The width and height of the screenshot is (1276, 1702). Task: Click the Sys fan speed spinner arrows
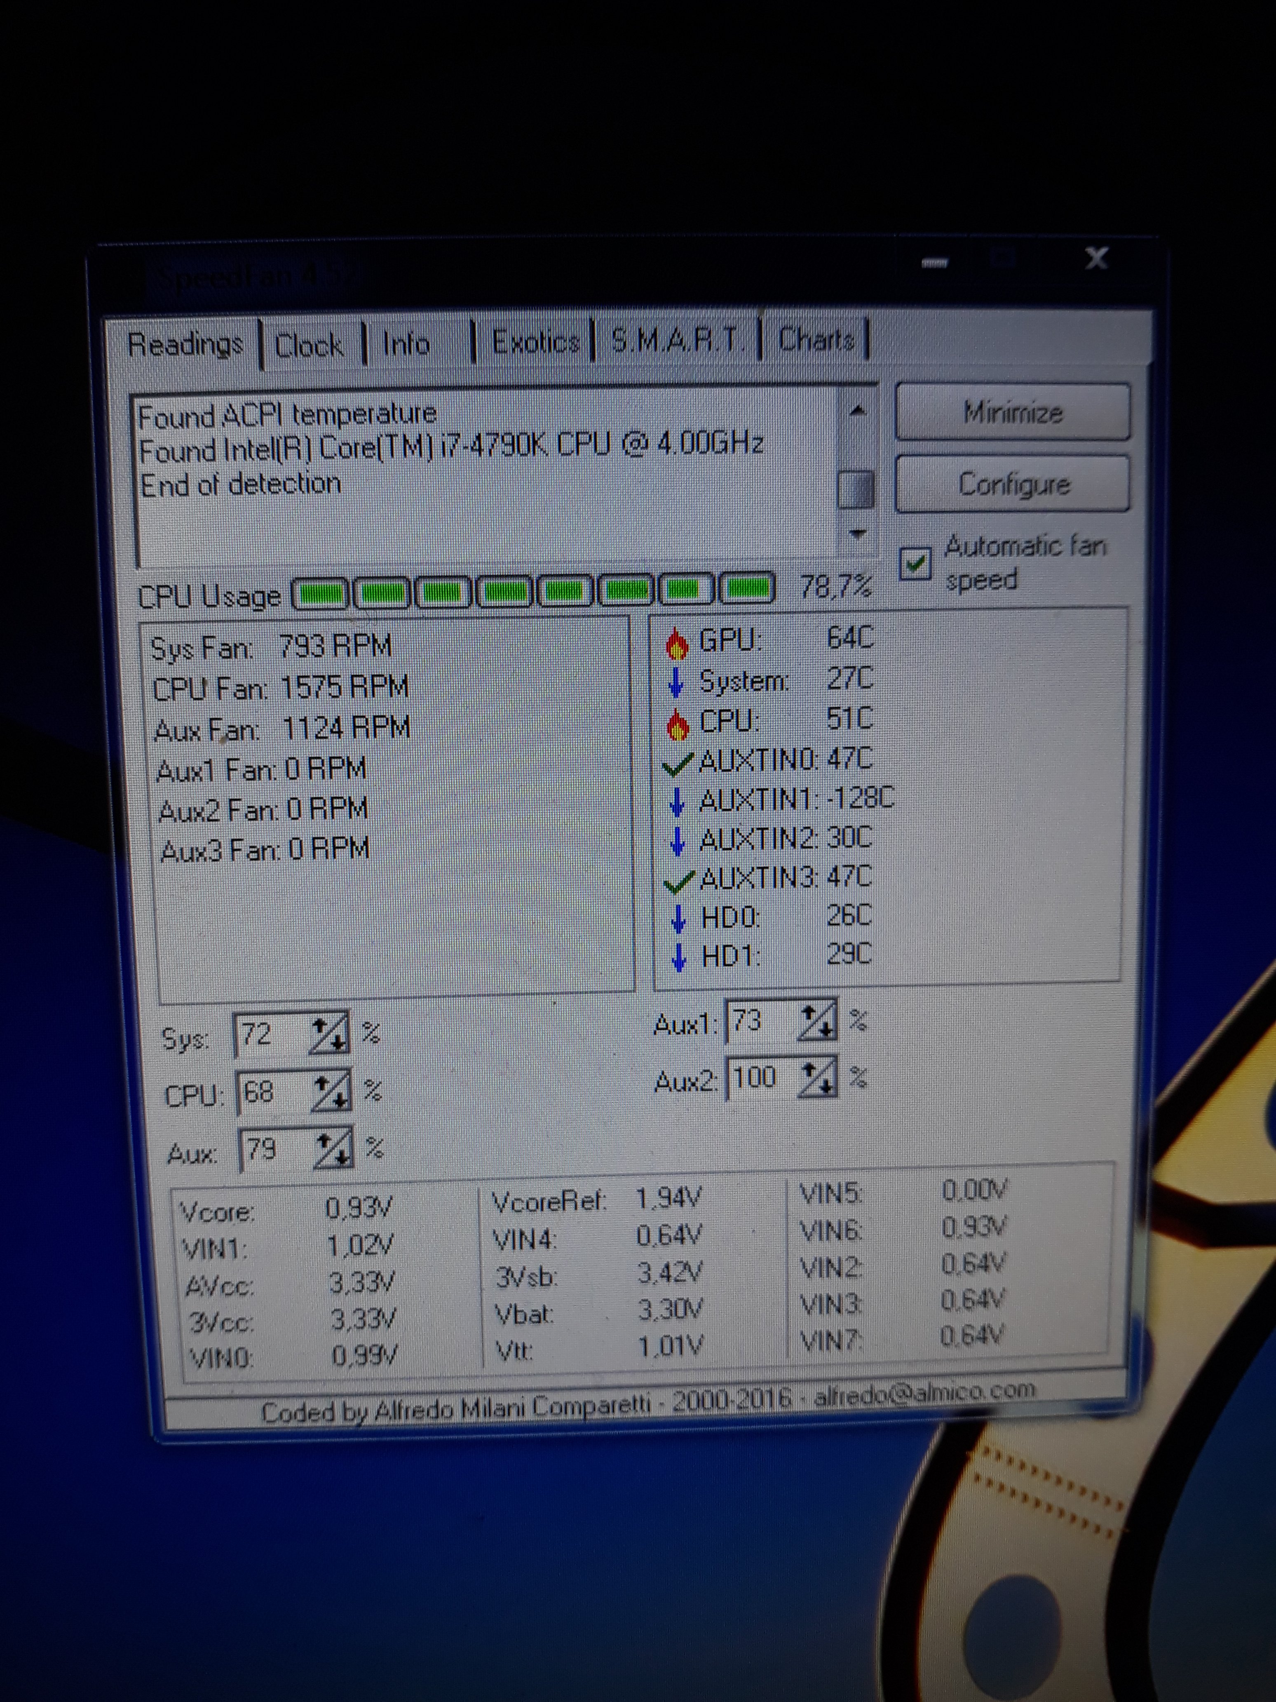[x=328, y=1033]
